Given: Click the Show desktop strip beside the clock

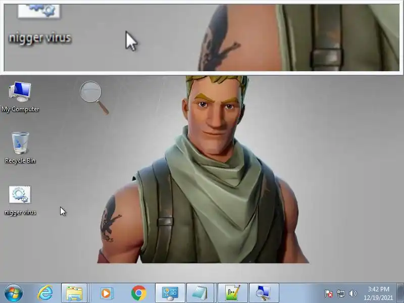Looking at the screenshot, I should (x=400, y=293).
